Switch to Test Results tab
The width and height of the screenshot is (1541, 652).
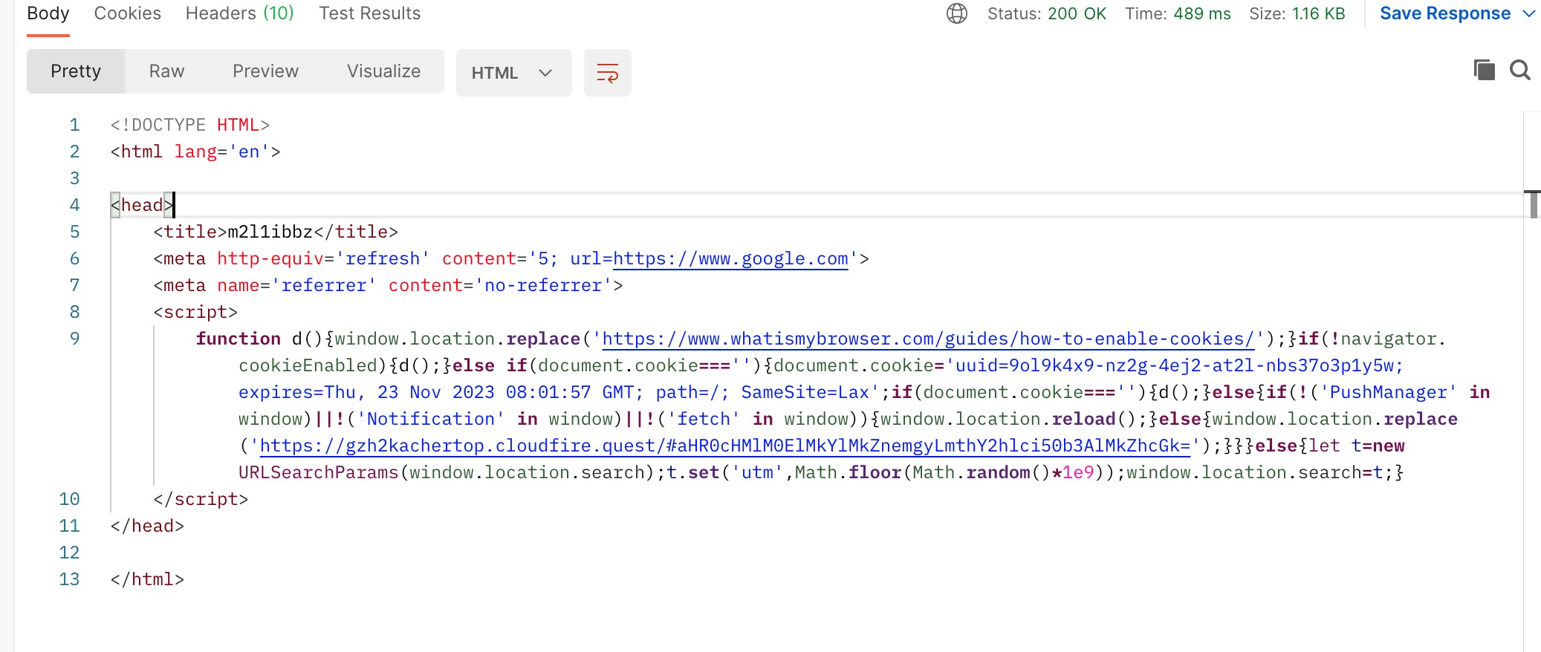coord(369,13)
